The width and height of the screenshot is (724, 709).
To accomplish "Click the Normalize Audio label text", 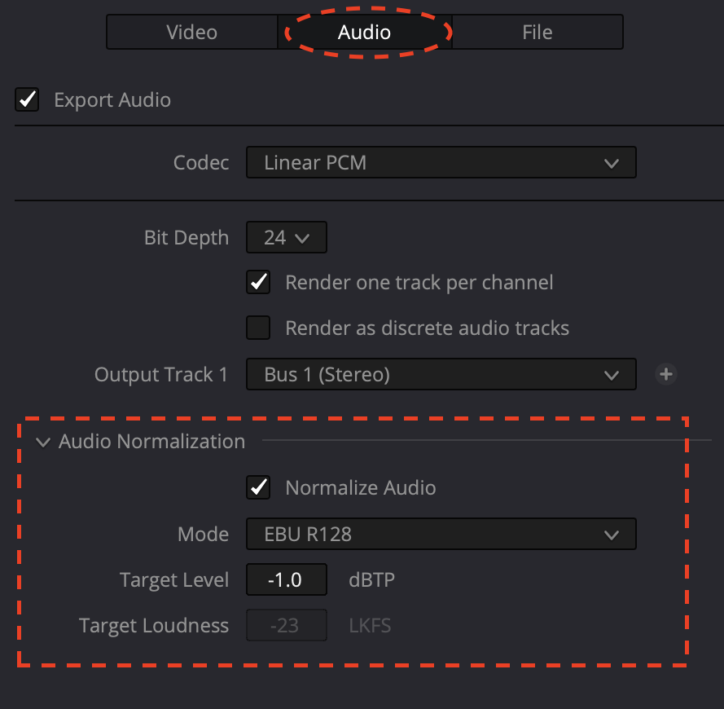I will 361,488.
